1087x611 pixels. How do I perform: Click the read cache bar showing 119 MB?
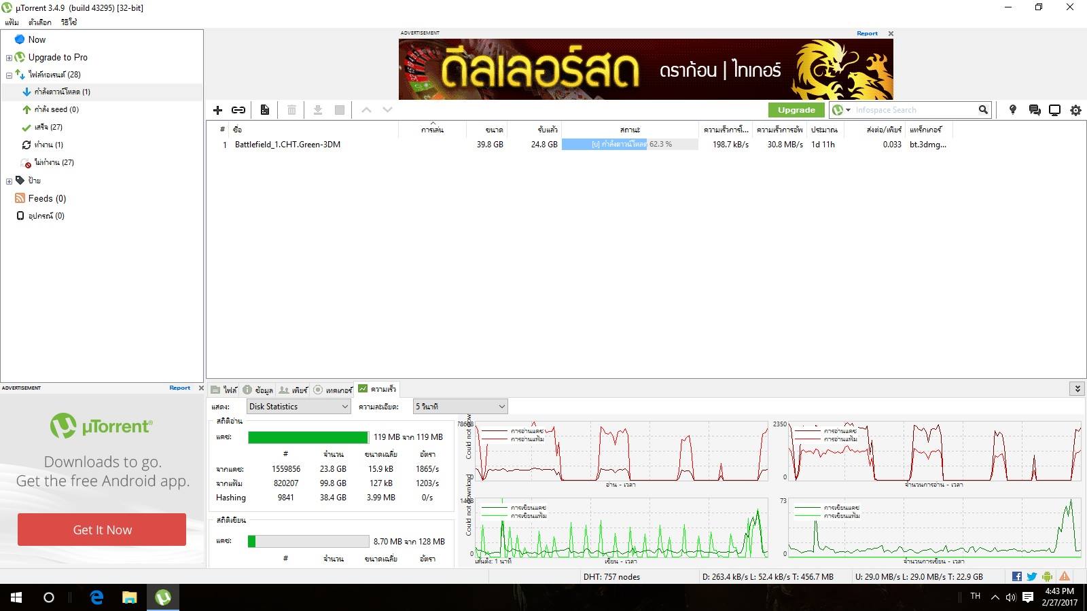pyautogui.click(x=308, y=437)
